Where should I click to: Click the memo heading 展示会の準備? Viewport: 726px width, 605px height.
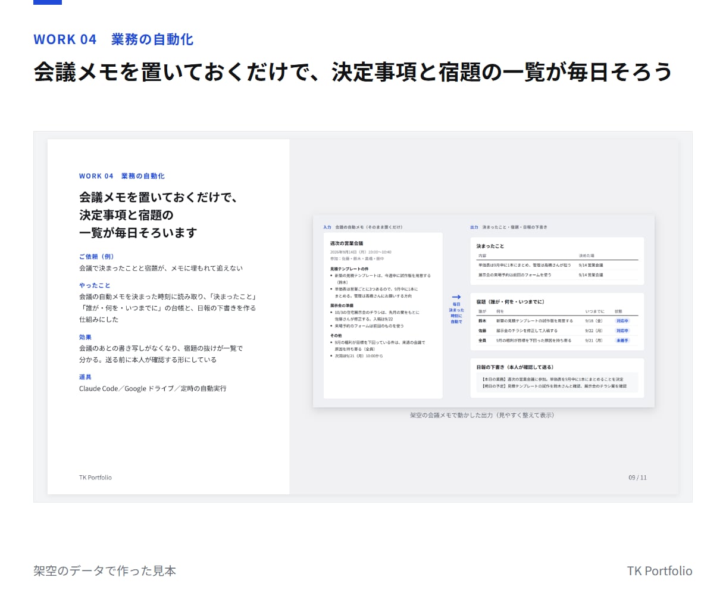342,305
